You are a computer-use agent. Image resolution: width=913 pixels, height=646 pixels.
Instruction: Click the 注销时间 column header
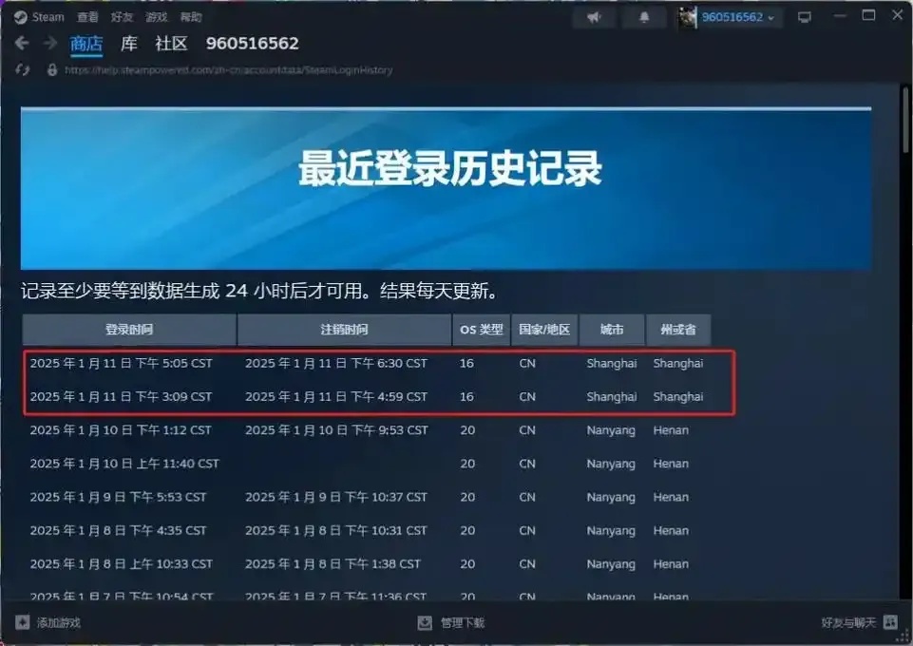(344, 330)
